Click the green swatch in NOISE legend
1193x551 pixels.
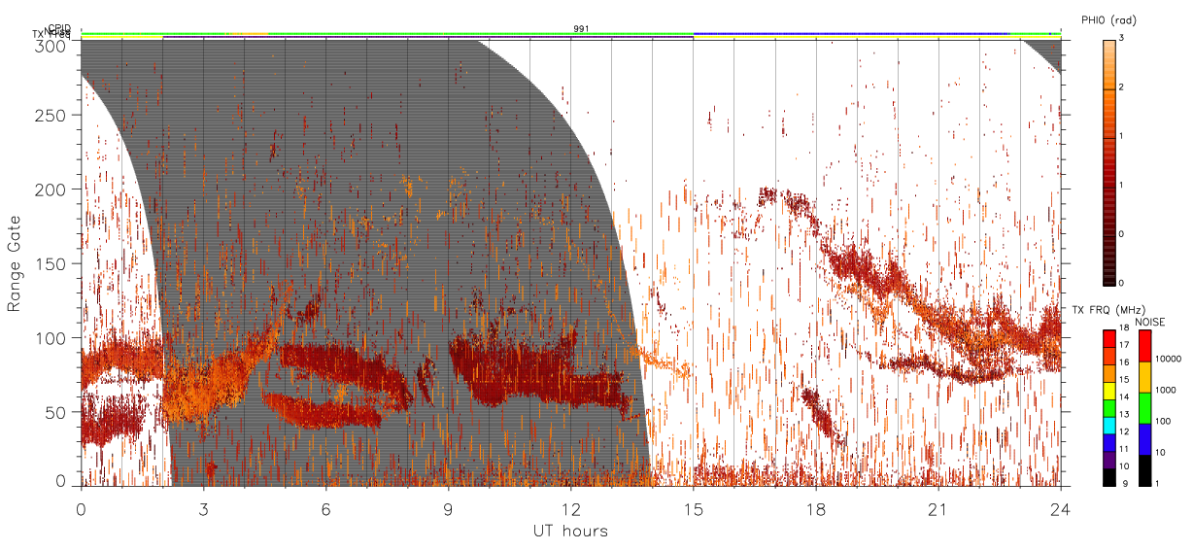[1146, 408]
